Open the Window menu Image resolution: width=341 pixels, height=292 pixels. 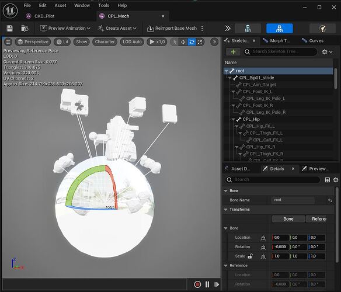pyautogui.click(x=82, y=5)
